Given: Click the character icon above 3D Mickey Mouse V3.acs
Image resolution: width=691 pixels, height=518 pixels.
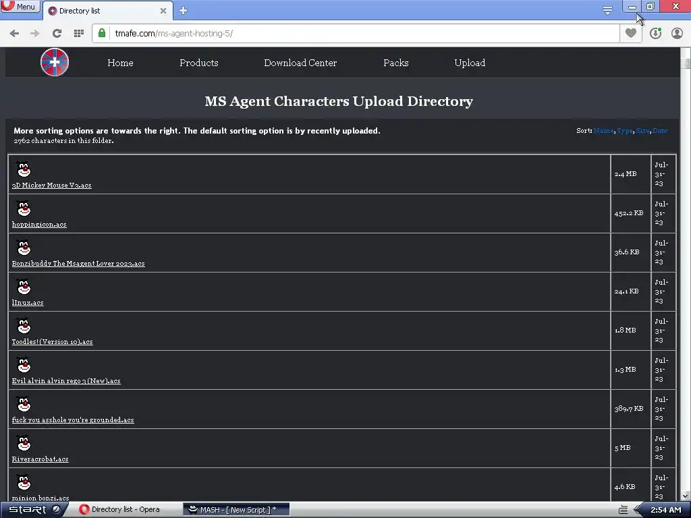Looking at the screenshot, I should [24, 169].
